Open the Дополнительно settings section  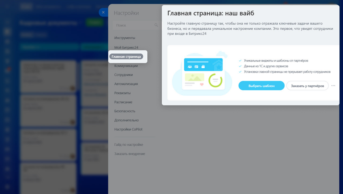click(126, 120)
